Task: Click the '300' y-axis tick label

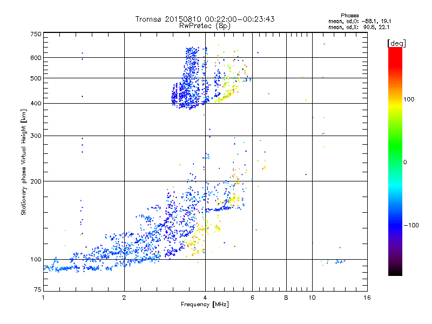Action: (x=36, y=136)
